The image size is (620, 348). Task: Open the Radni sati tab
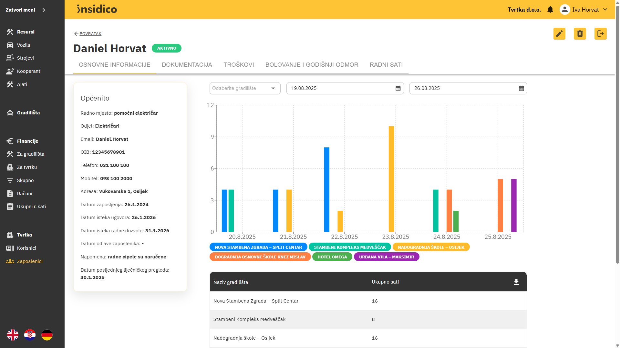tap(386, 65)
